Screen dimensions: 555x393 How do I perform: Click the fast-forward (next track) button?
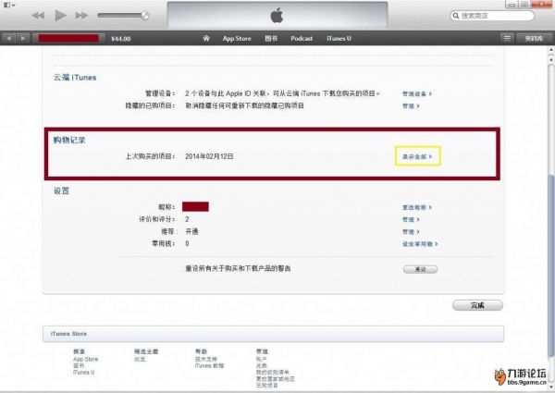click(82, 17)
